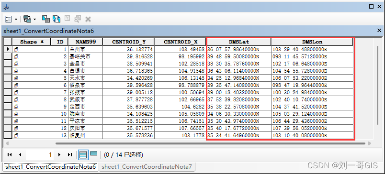The height and width of the screenshot is (174, 385).
Task: Click the ID cell with value 13
Action: click(x=60, y=135)
